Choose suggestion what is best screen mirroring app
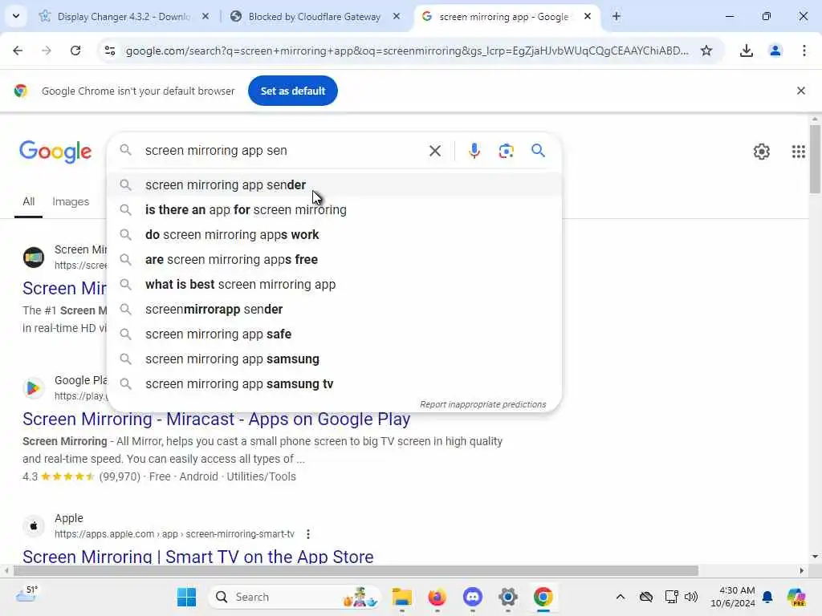The height and width of the screenshot is (616, 822). tap(335, 285)
